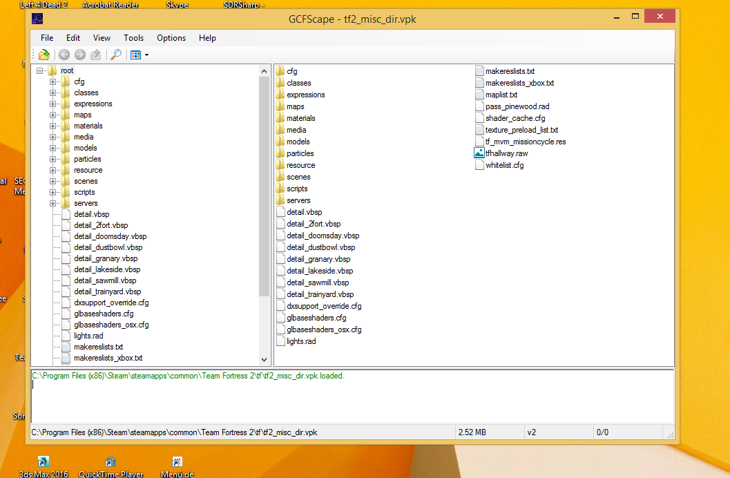Click the servers folder icon in right pane
Image resolution: width=730 pixels, height=478 pixels.
[x=280, y=200]
